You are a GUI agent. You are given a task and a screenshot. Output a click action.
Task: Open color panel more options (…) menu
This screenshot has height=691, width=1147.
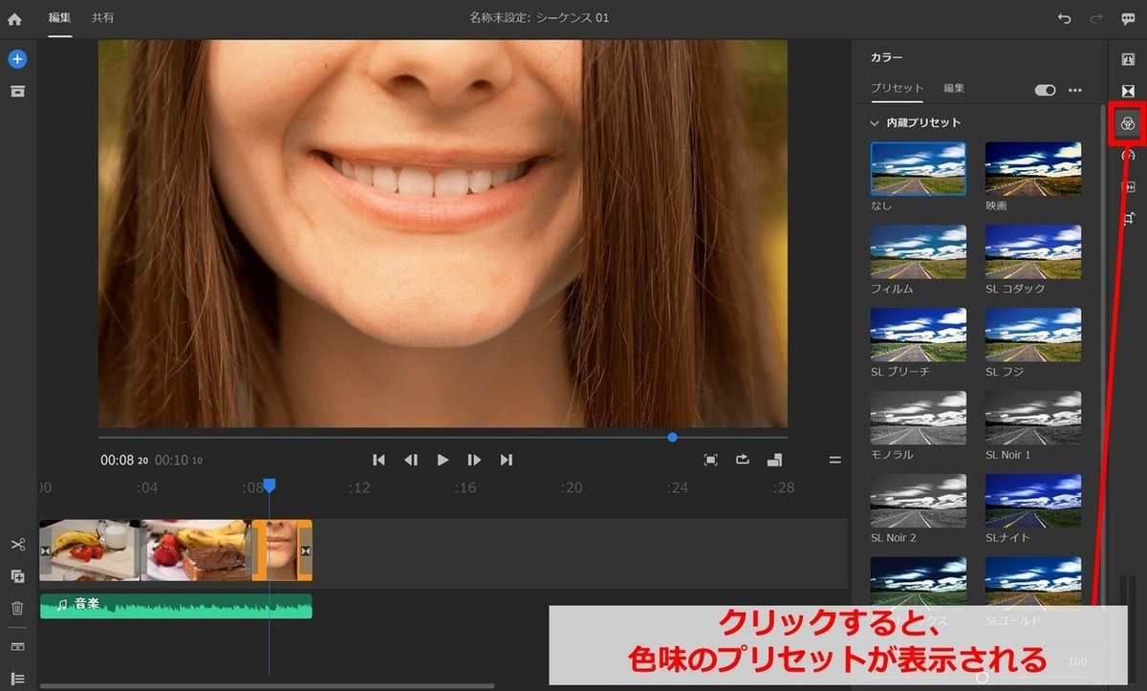click(1075, 89)
